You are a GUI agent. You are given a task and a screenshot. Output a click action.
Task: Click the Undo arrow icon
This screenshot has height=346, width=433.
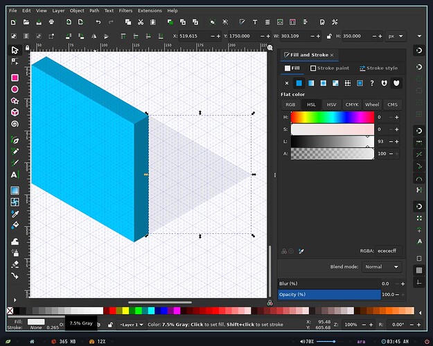pos(98,22)
